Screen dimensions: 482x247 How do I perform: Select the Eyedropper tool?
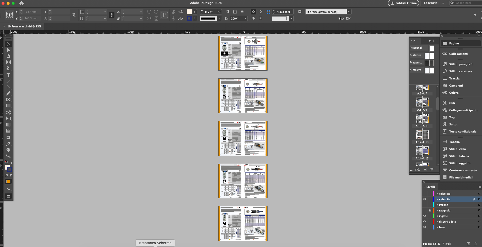[8, 144]
